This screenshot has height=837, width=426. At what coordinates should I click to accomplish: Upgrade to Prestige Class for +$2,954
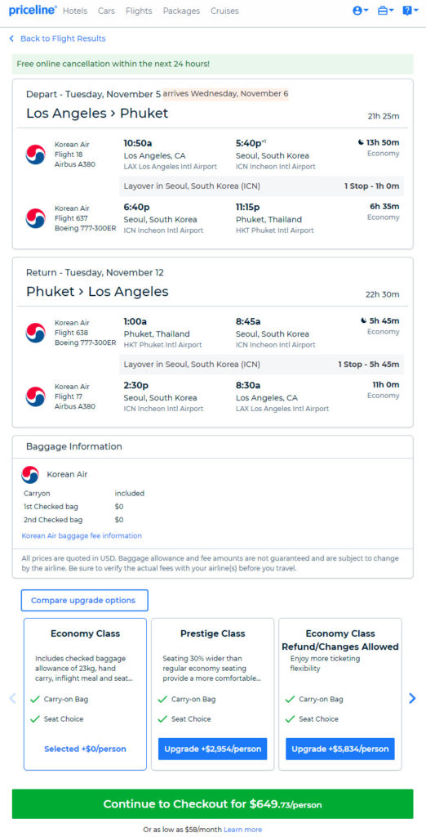(213, 749)
